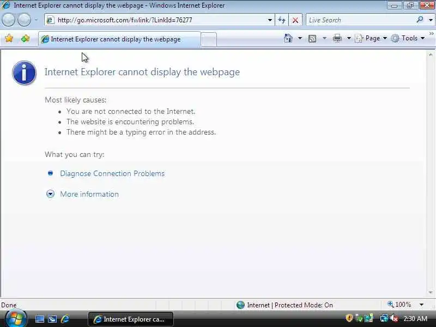Click the Print toolbar icon
Viewport: 436px width, 327px height.
pos(337,38)
